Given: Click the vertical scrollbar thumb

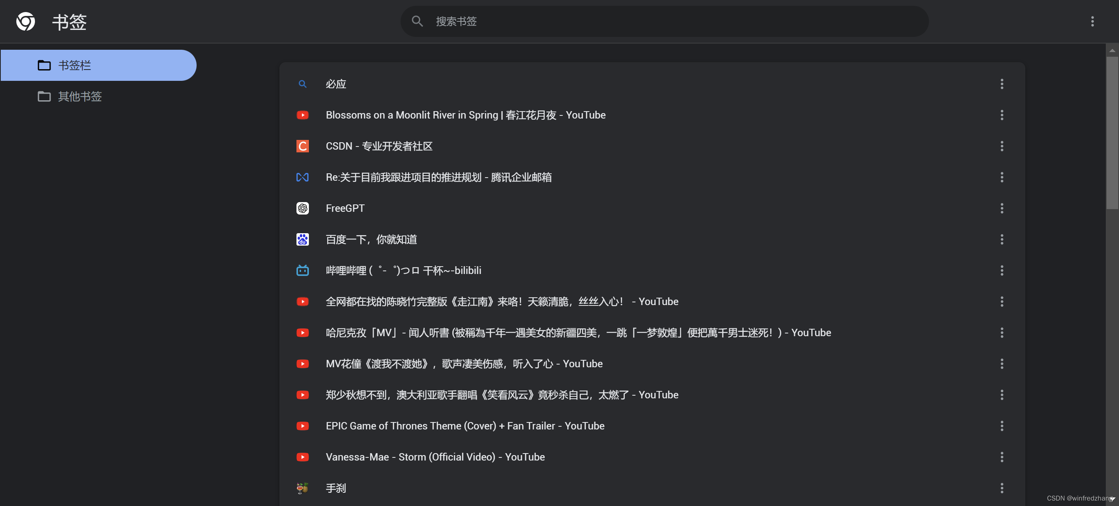Looking at the screenshot, I should point(1112,133).
